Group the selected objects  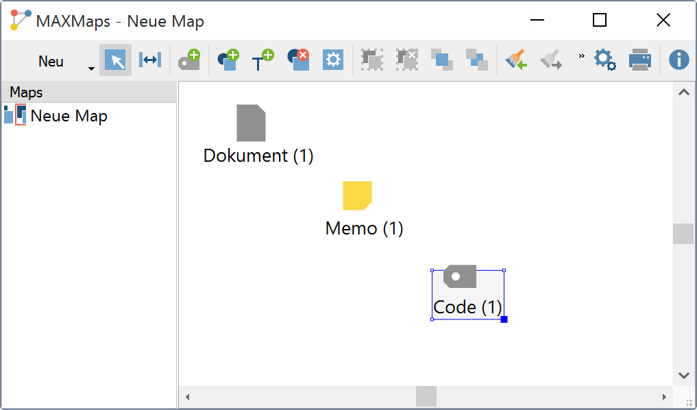372,60
